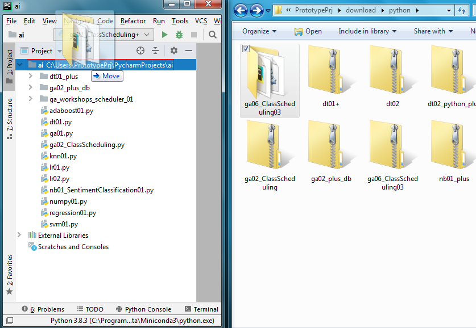Screen dimensions: 476x328
Task: Select opened file with the locate icon
Action: coord(140,51)
